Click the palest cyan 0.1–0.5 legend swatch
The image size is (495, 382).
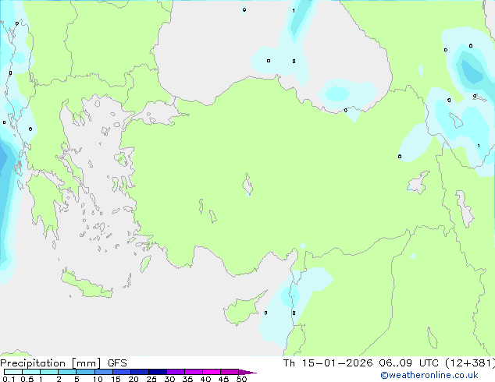click(x=13, y=372)
